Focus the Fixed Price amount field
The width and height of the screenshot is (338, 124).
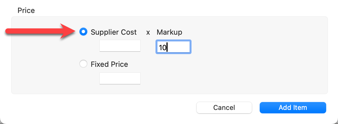120,78
